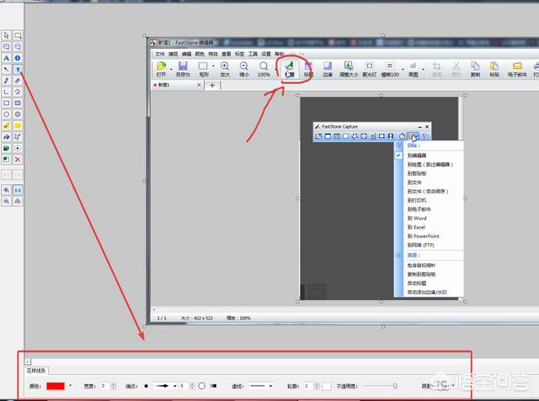
Task: Click the 电子邮件 (Email) envelope icon
Action: coord(518,69)
